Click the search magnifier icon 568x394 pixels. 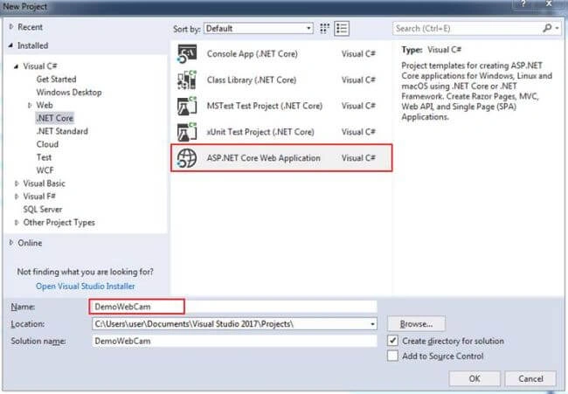point(547,28)
